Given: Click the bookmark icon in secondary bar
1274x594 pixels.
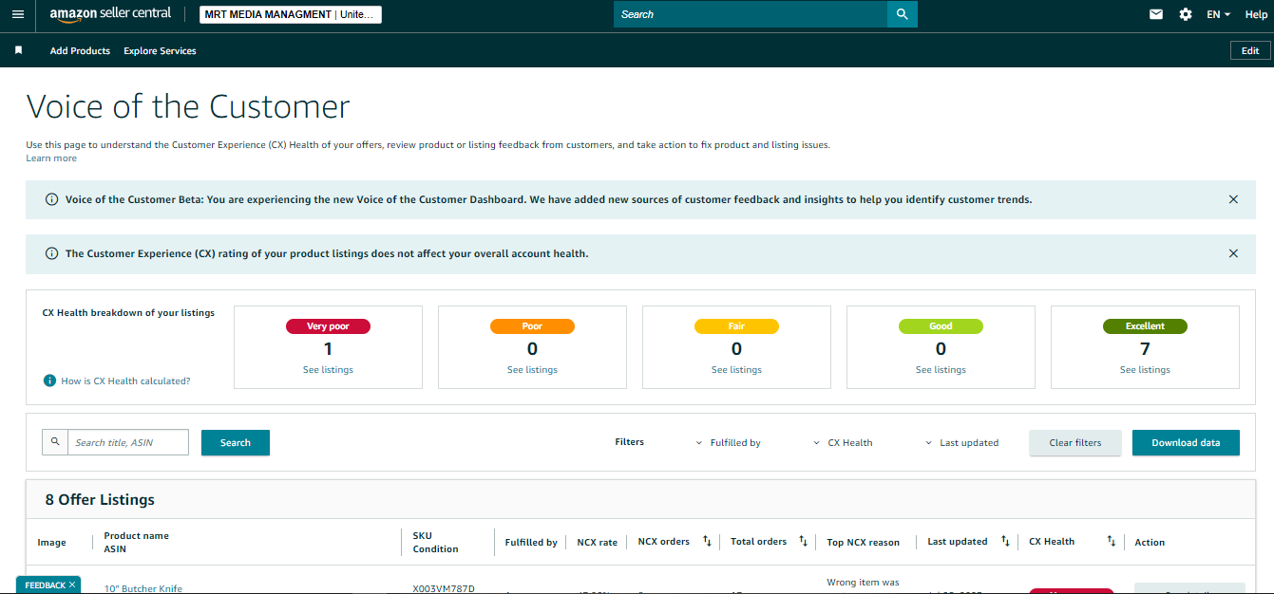Looking at the screenshot, I should point(18,50).
